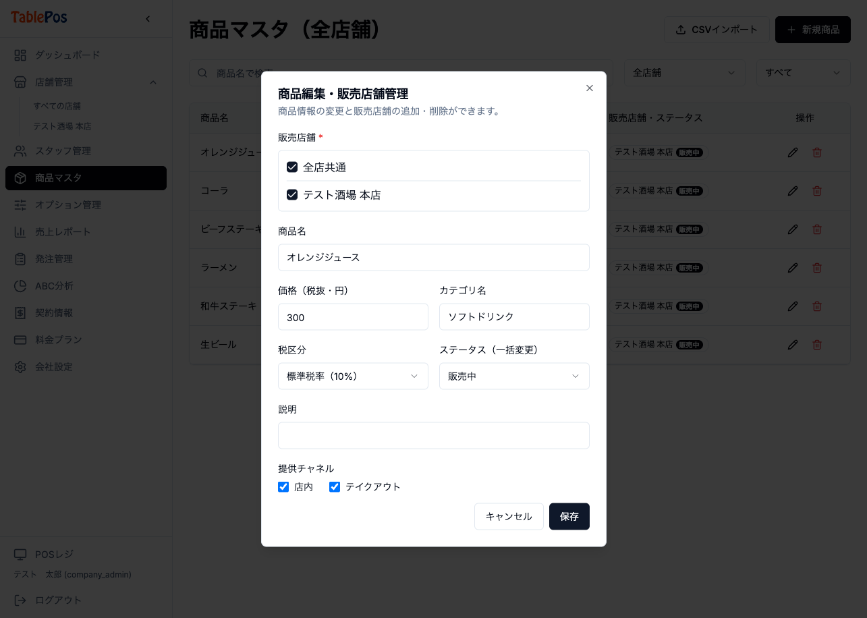Toggle the テスト酒場 本店 checkbox in dialog

click(x=292, y=195)
